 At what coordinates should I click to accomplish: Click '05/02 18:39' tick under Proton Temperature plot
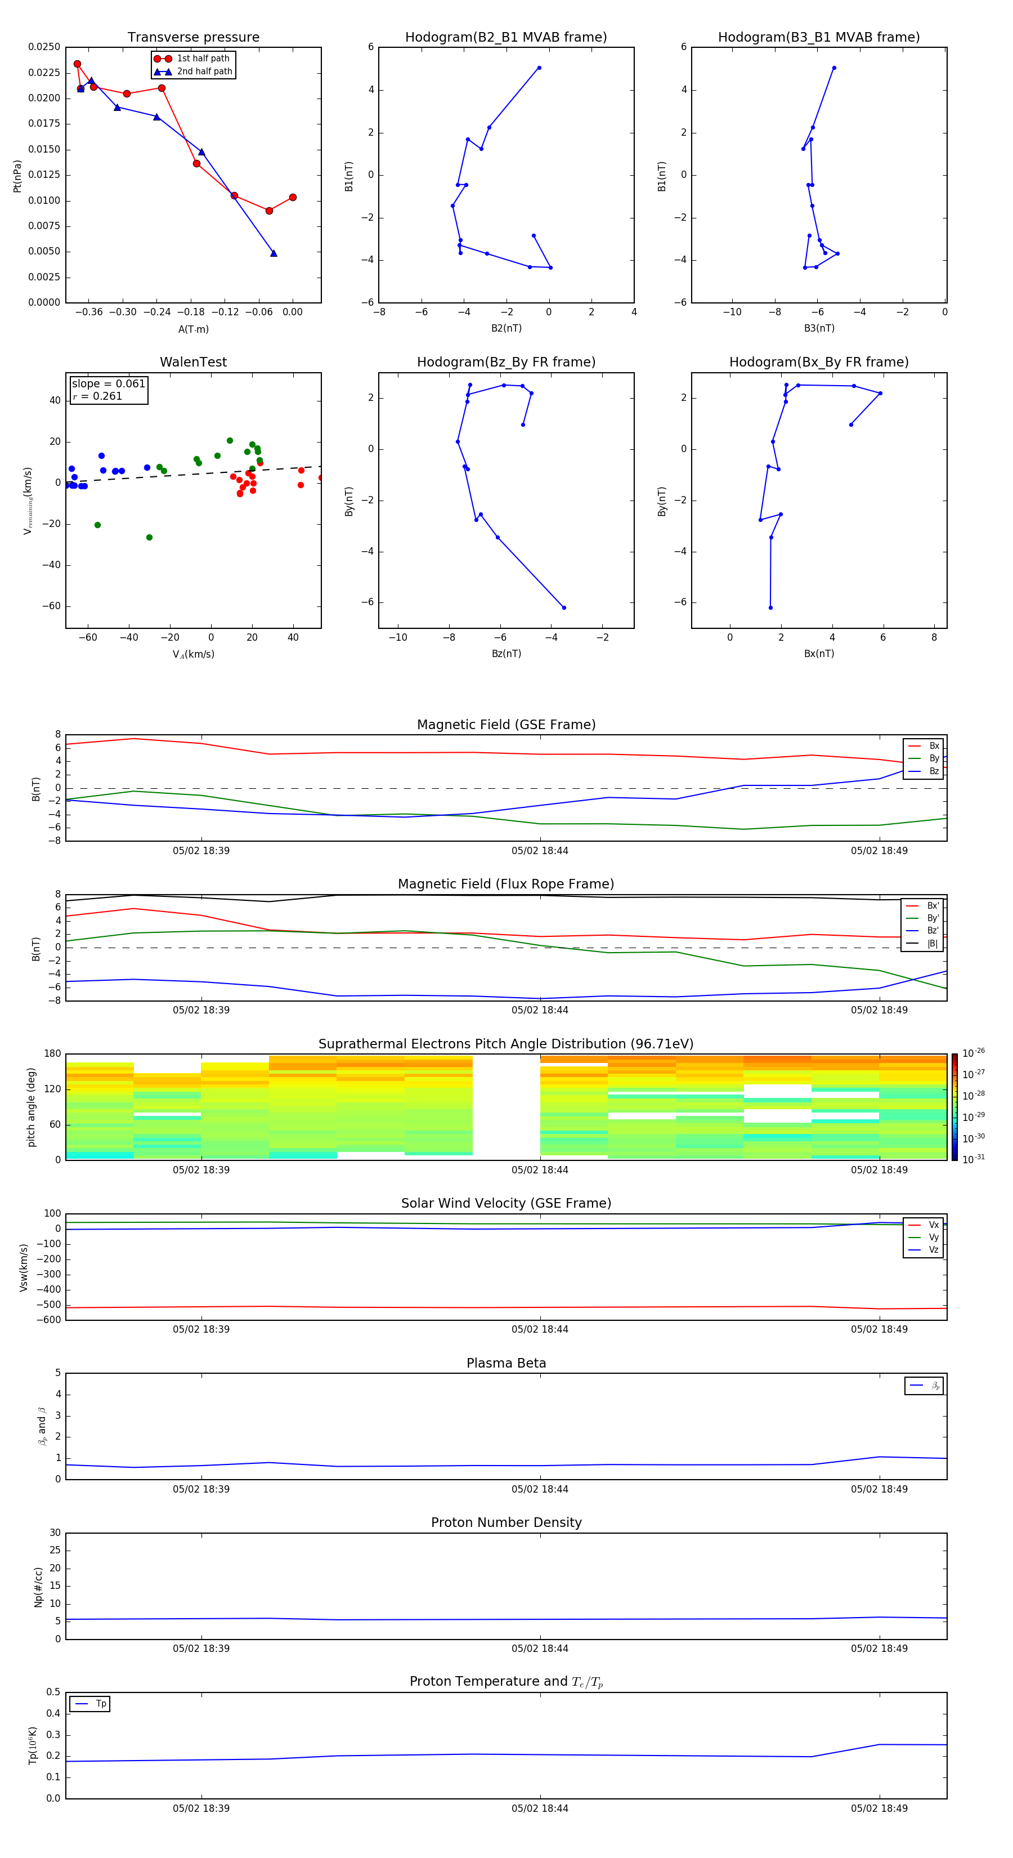click(x=201, y=1808)
